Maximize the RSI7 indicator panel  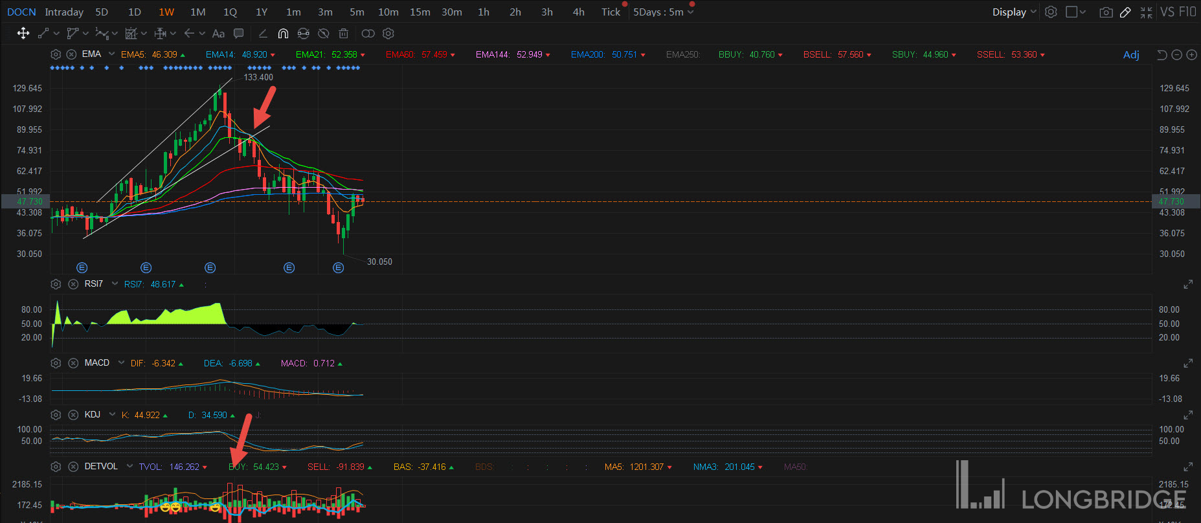[1188, 284]
